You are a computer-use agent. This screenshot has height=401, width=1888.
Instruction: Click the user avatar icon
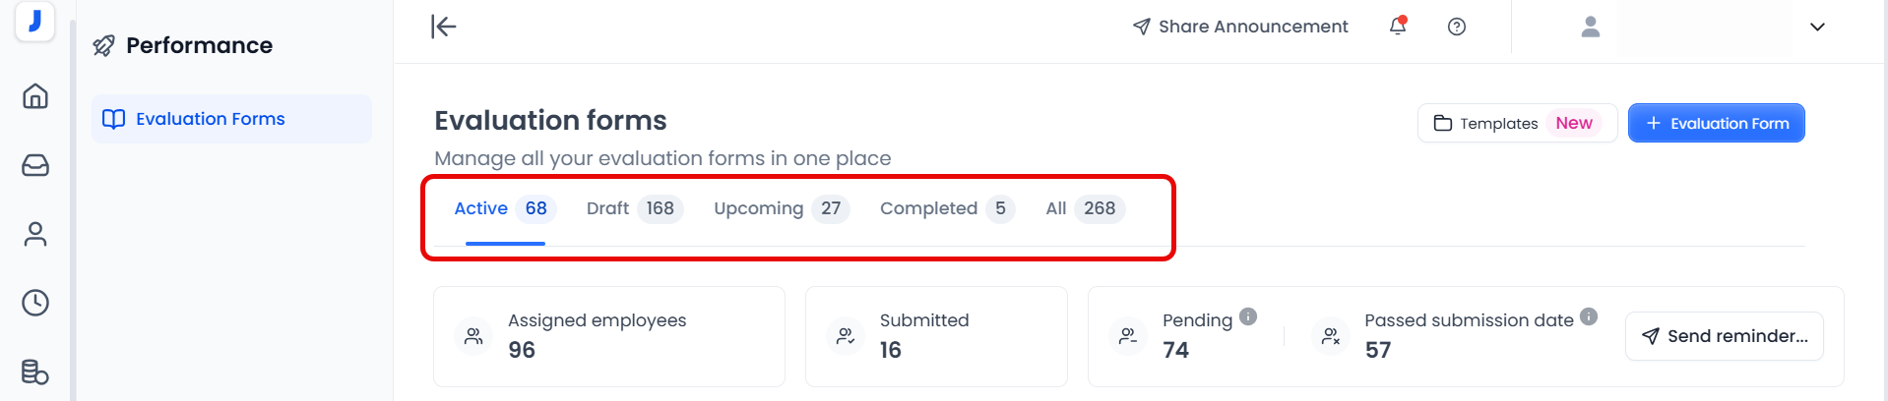coord(1590,27)
